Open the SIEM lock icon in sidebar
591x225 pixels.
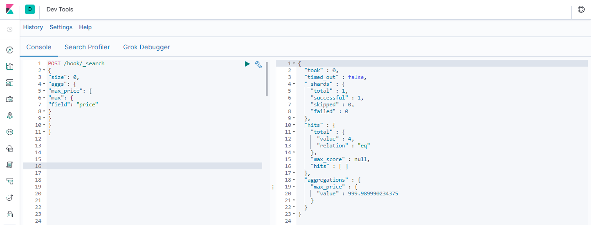pyautogui.click(x=10, y=214)
